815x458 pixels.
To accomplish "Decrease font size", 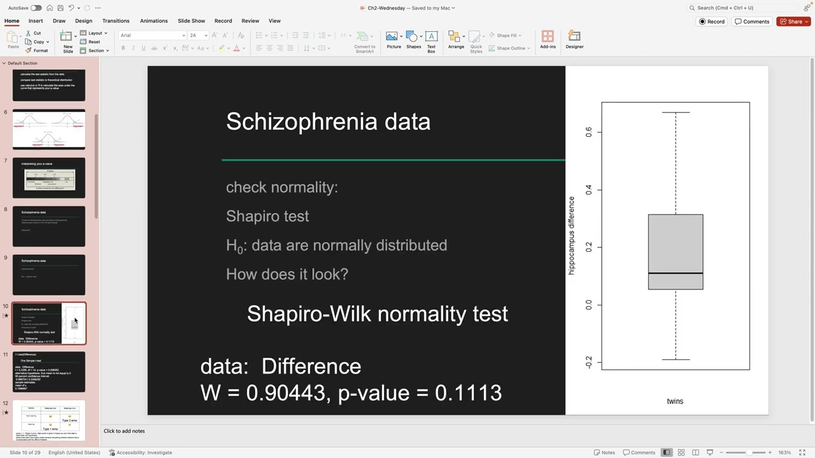I will tap(225, 35).
